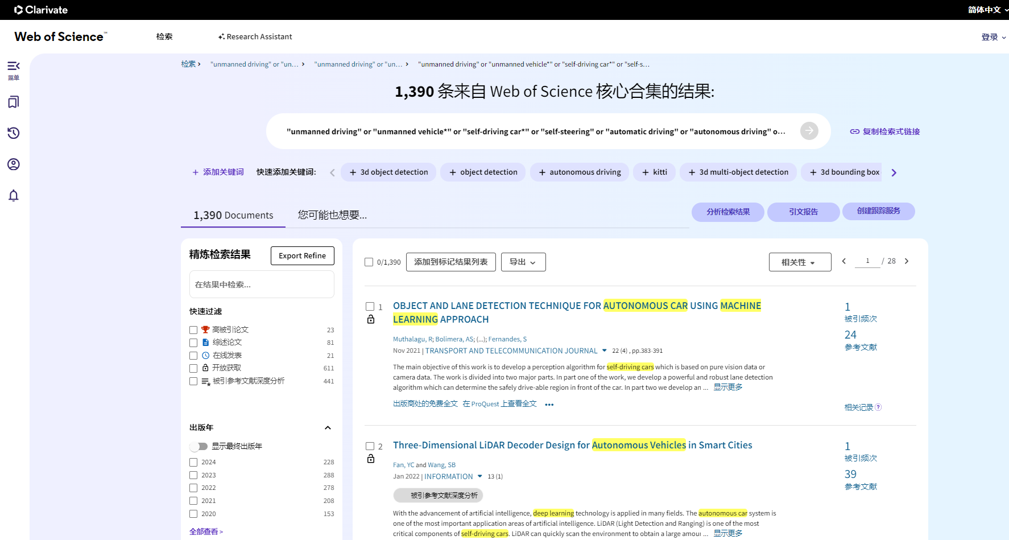This screenshot has width=1009, height=540.
Task: Check publication year 2020
Action: 193,514
